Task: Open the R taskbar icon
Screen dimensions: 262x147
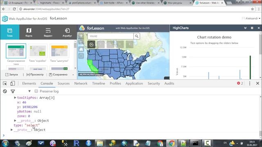Action: click(77, 143)
